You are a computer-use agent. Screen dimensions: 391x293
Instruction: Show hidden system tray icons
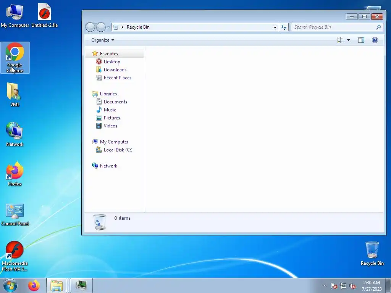pos(325,286)
